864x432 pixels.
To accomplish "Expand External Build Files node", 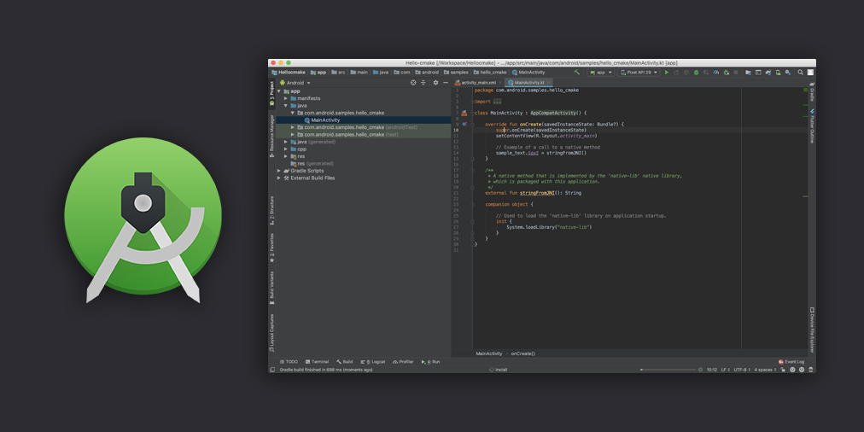I will tap(279, 178).
